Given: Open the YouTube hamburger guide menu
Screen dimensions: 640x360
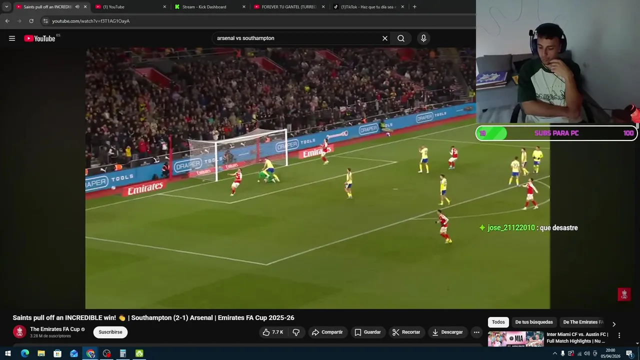Looking at the screenshot, I should pos(12,38).
